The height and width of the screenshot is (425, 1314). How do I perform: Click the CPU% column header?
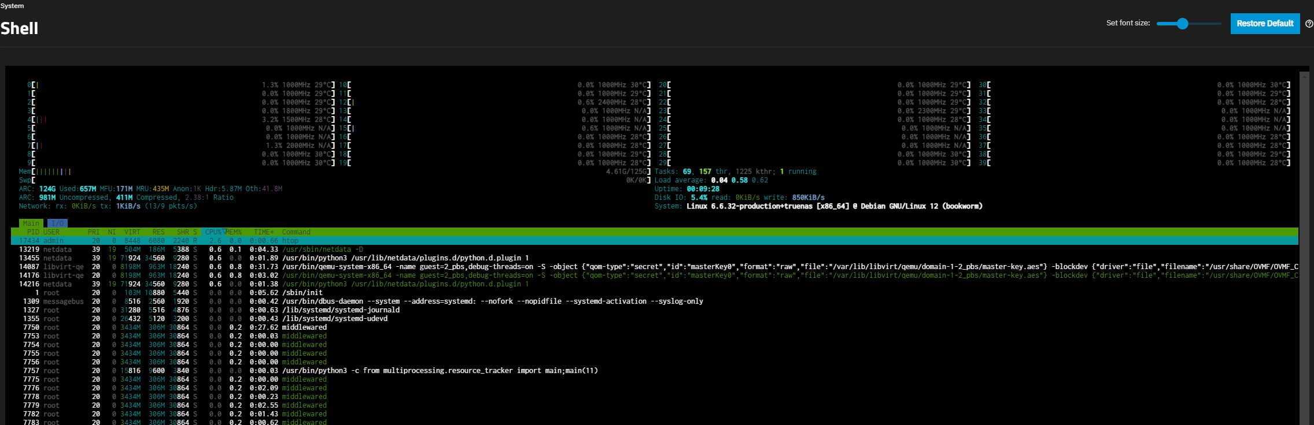[x=214, y=232]
